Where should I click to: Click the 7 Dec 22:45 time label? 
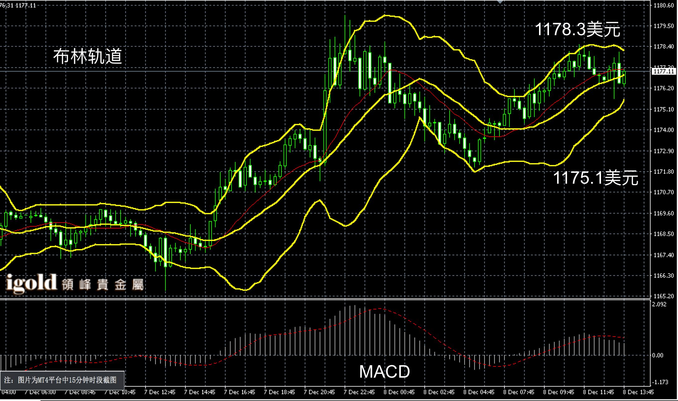pyautogui.click(x=359, y=392)
